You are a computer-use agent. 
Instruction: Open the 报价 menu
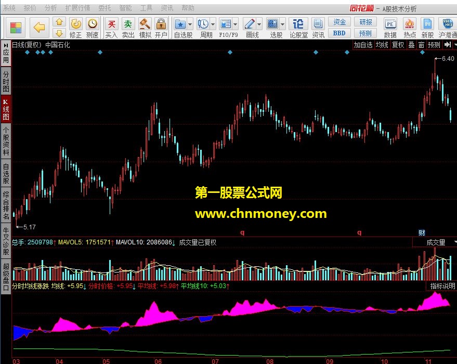pyautogui.click(x=30, y=8)
